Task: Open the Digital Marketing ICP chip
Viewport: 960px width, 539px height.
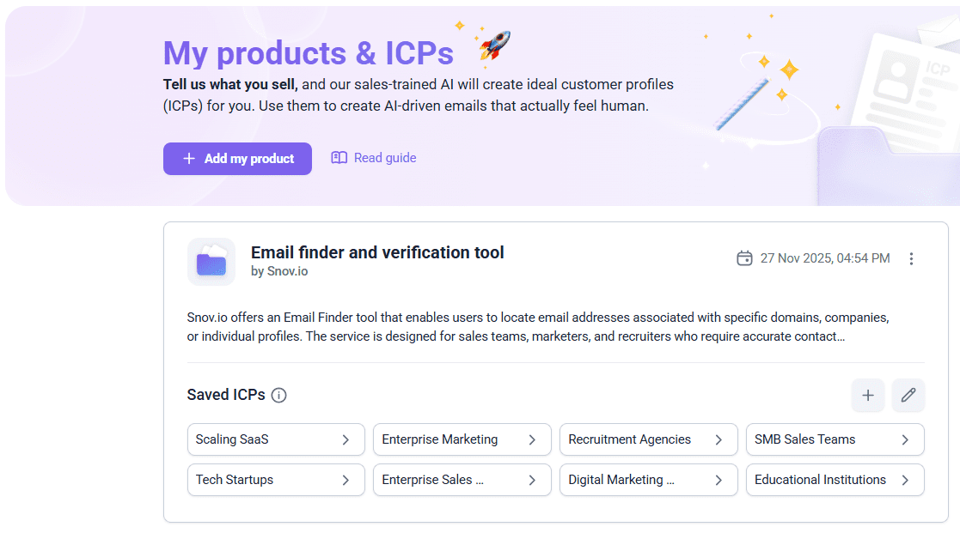Action: 648,480
